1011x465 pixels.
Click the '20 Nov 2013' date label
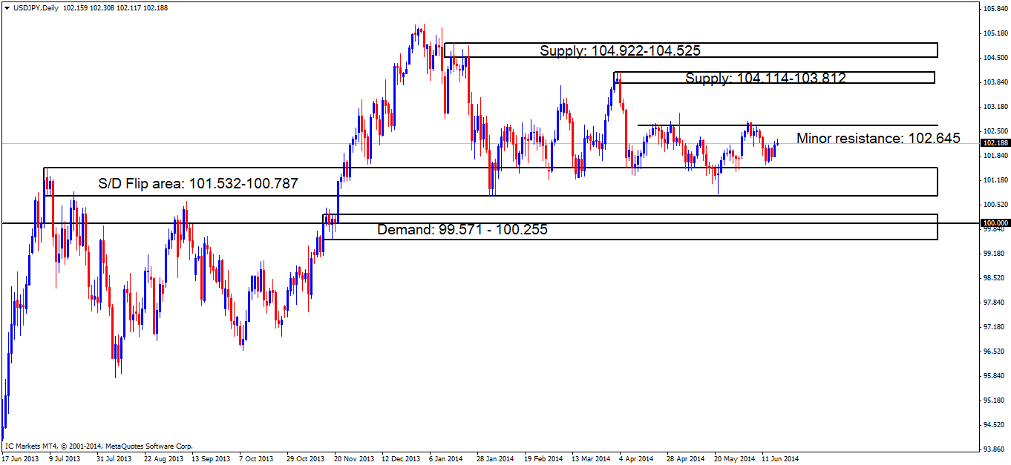(x=353, y=459)
